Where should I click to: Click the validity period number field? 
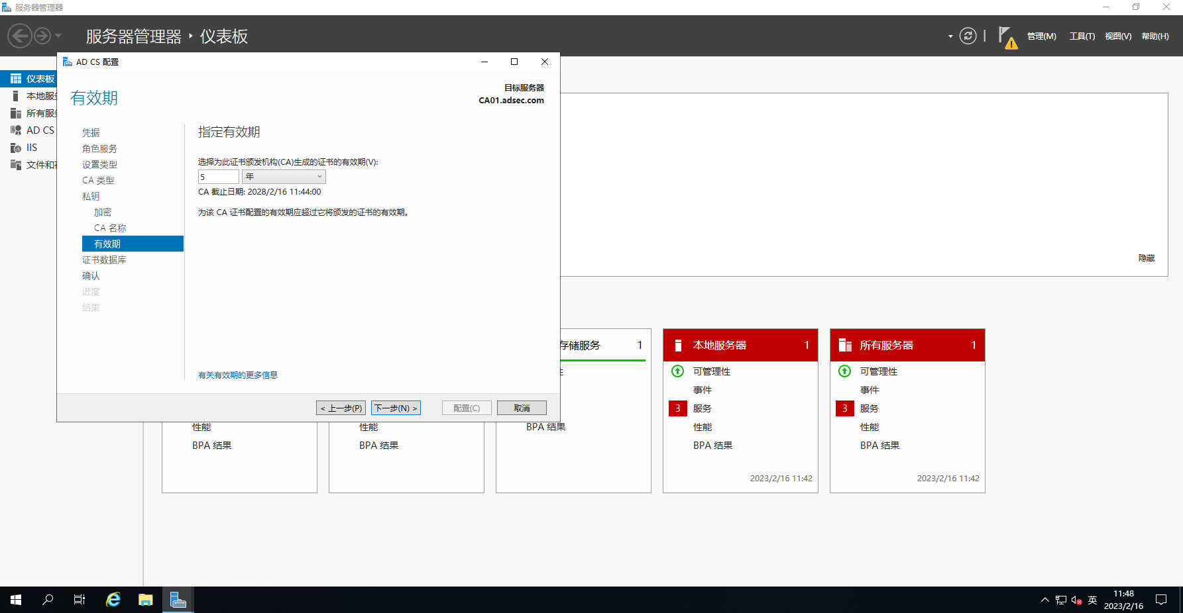[x=218, y=177]
